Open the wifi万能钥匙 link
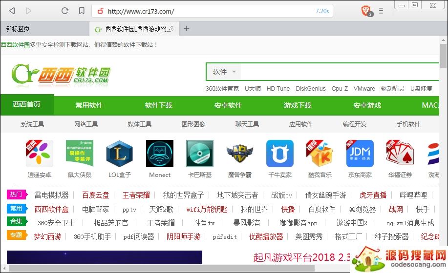 click(207, 210)
